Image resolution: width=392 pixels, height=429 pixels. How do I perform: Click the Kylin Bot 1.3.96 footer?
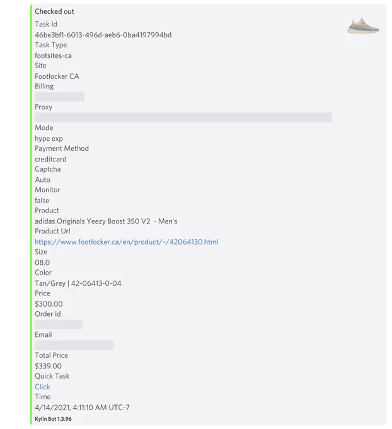tap(53, 419)
